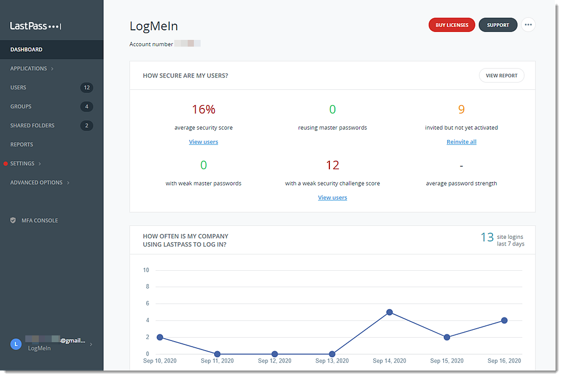Open the Dashboard section

click(x=52, y=49)
